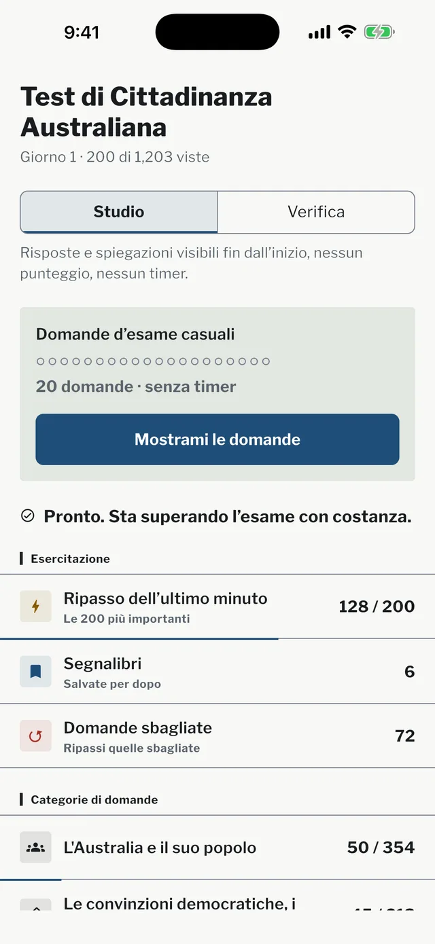The width and height of the screenshot is (435, 944).
Task: Tap the battery icon in status bar
Action: 379,32
